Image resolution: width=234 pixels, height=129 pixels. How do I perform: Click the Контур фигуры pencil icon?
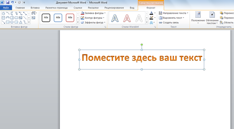[82, 18]
